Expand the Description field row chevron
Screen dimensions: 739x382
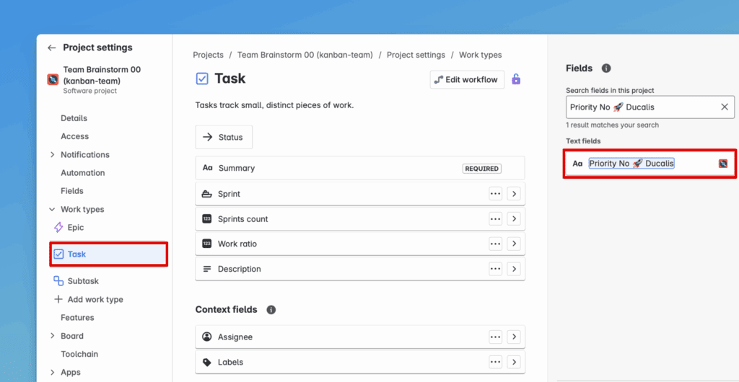[x=514, y=269]
